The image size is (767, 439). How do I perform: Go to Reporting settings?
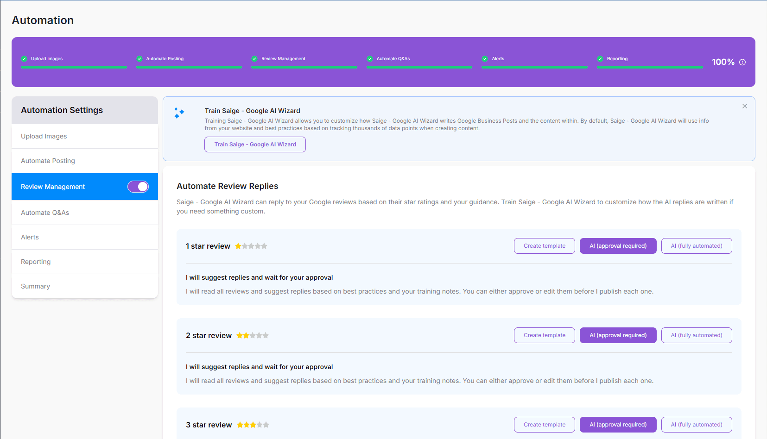[85, 262]
